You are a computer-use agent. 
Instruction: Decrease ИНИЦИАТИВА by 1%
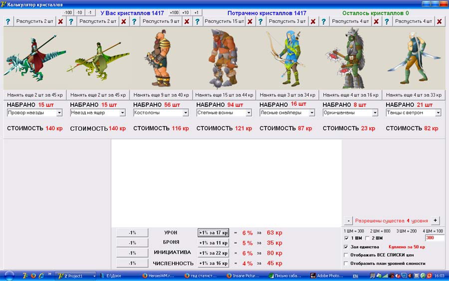[x=132, y=253]
